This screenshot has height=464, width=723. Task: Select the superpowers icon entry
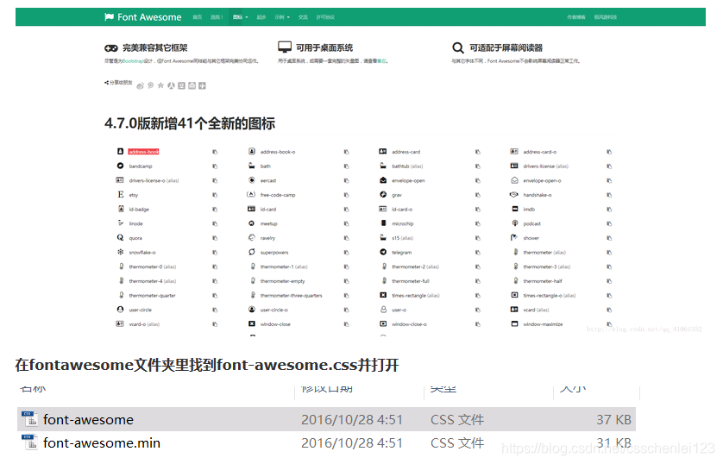268,252
